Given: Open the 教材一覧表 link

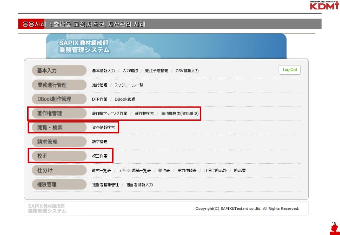Looking at the screenshot, I should pyautogui.click(x=101, y=171).
